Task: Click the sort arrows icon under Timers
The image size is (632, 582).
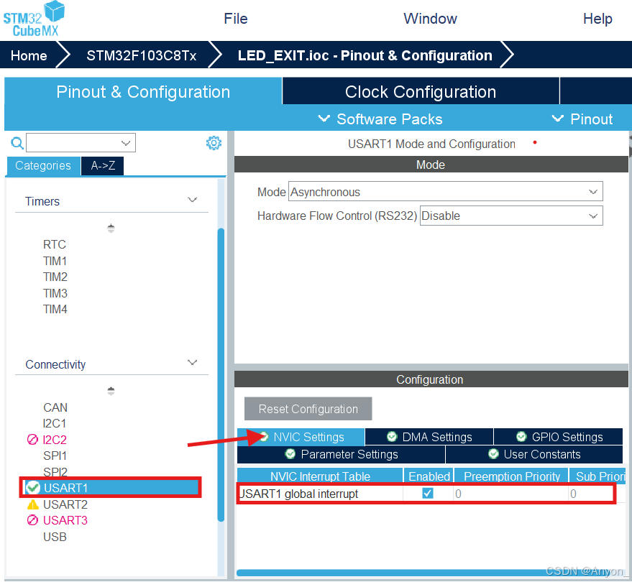Action: (111, 228)
